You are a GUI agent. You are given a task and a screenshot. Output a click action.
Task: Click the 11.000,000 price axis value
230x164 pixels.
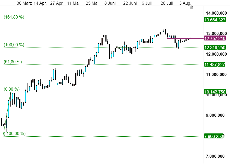click(x=216, y=74)
